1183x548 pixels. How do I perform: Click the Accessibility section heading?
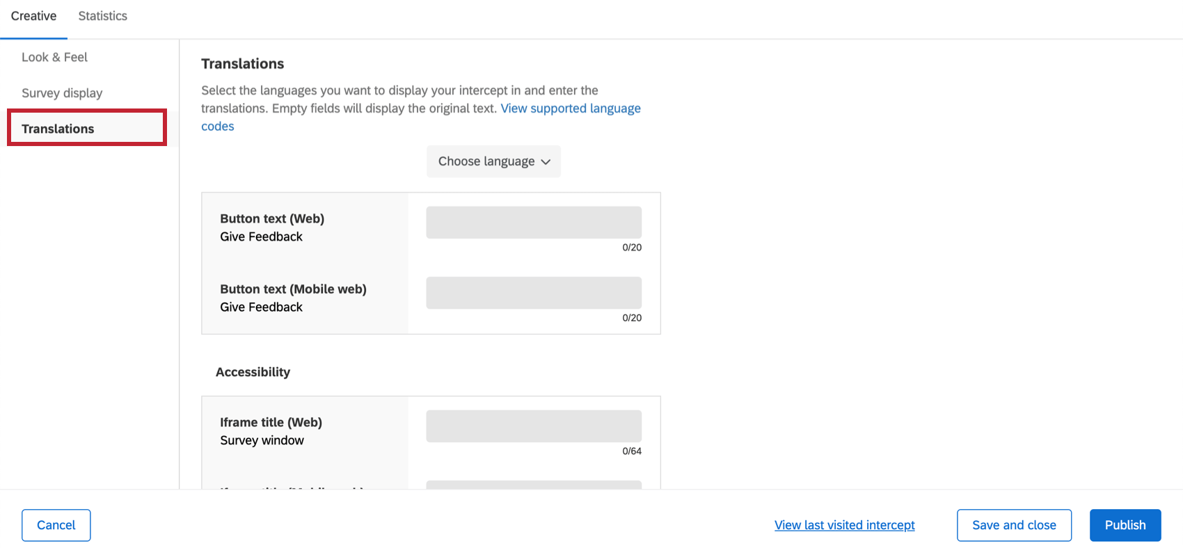pyautogui.click(x=253, y=372)
